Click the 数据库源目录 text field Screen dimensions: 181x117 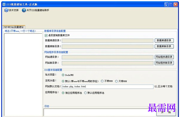point(108,41)
